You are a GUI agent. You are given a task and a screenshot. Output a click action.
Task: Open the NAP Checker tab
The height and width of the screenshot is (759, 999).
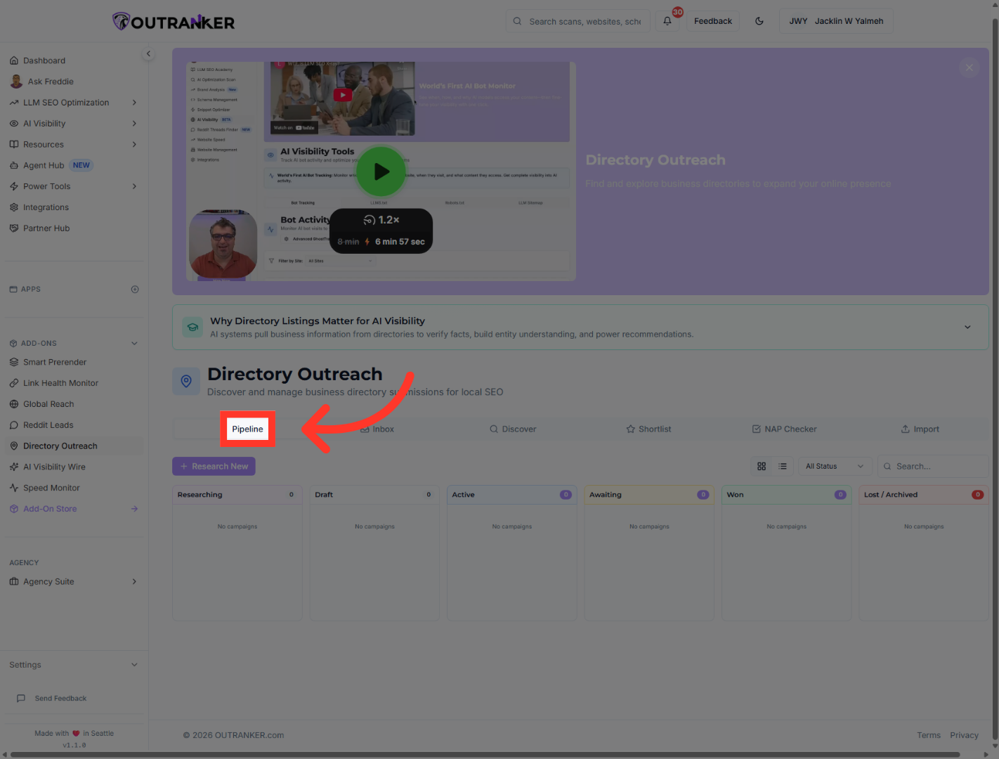click(784, 429)
